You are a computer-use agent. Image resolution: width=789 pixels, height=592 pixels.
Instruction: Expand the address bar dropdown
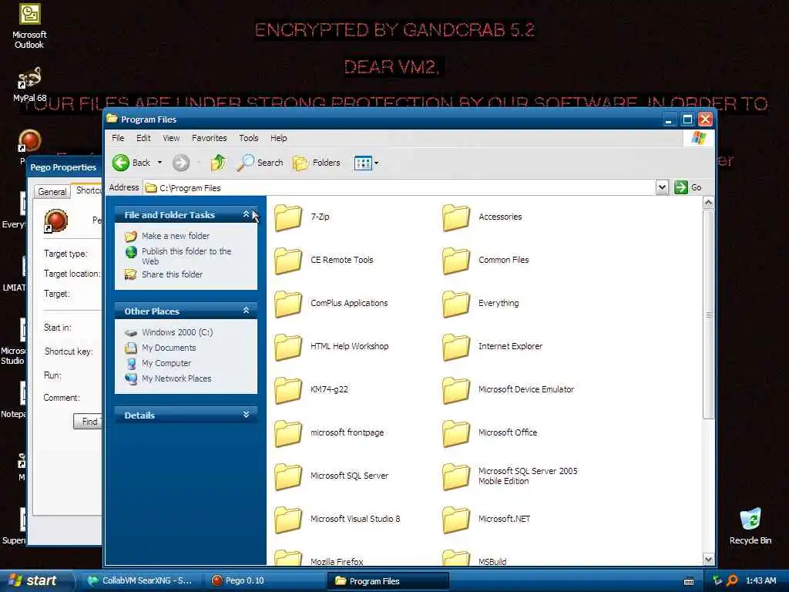coord(662,188)
